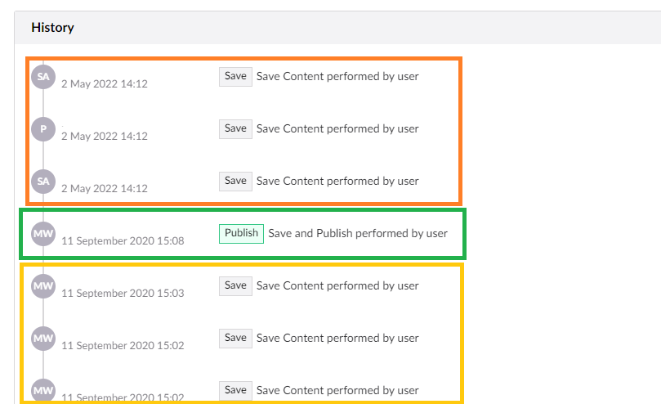
Task: Select the 11 September 2020 15:03 timestamp
Action: [123, 294]
